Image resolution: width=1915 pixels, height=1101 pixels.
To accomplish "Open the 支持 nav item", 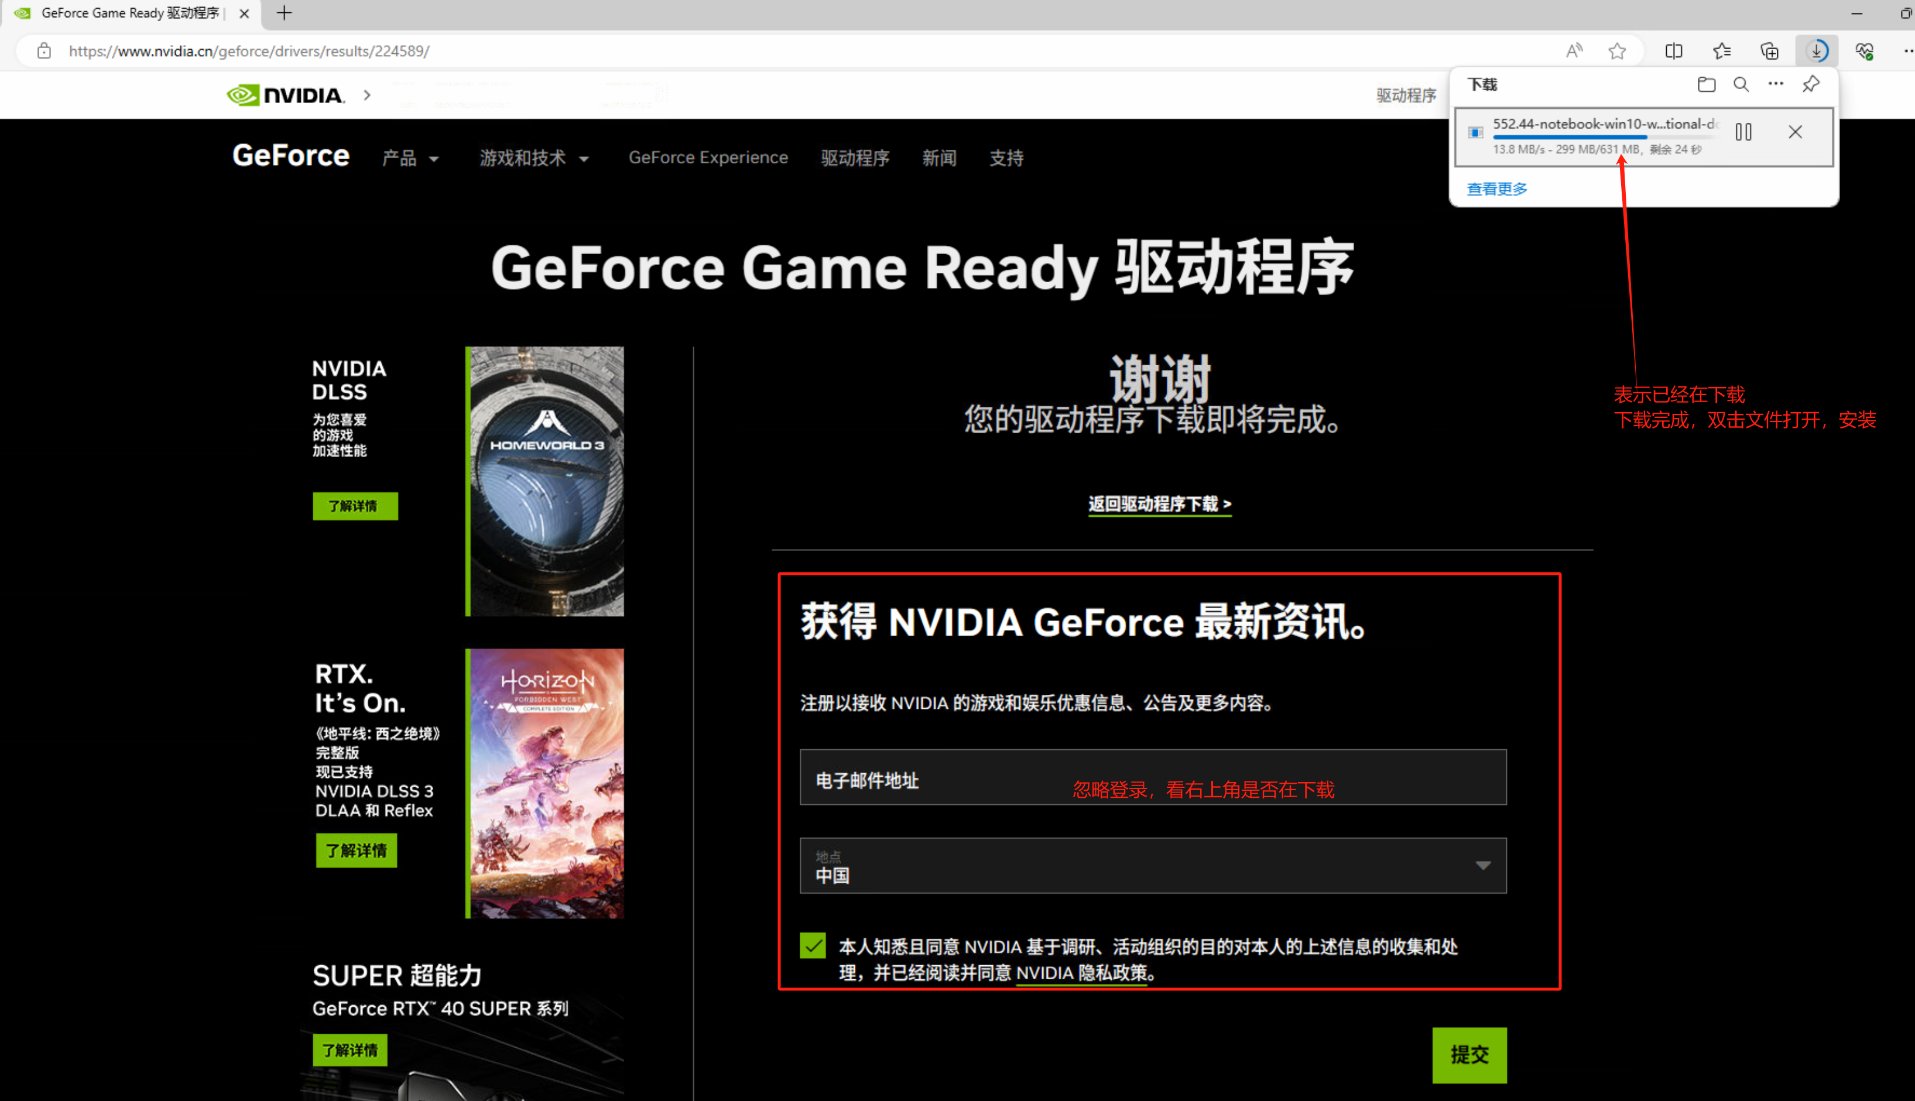I will tap(1006, 158).
